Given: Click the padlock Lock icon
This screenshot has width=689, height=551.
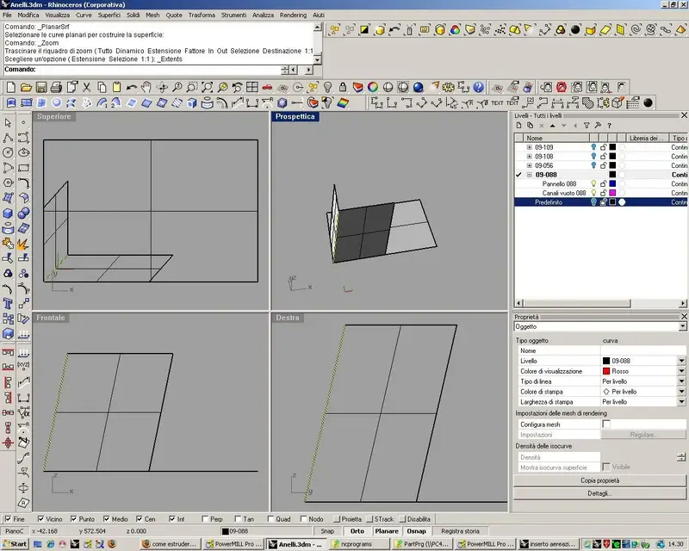Looking at the screenshot, I should pos(343,87).
